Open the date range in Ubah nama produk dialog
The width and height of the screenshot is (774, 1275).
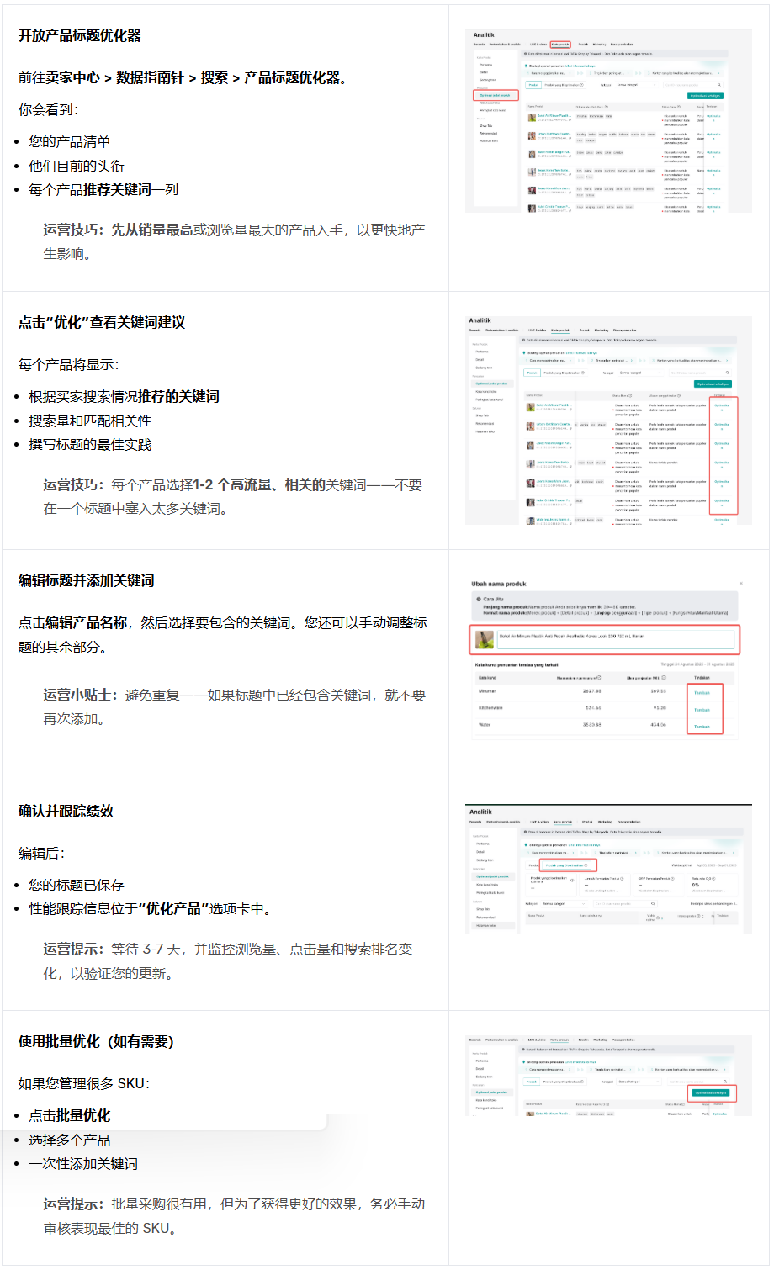[697, 664]
